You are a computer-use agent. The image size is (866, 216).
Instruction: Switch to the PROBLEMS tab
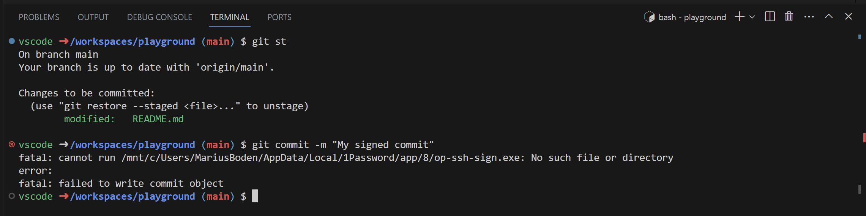[39, 17]
